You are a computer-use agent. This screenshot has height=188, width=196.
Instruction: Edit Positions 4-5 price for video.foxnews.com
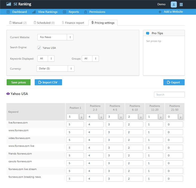pyautogui.click(x=114, y=140)
